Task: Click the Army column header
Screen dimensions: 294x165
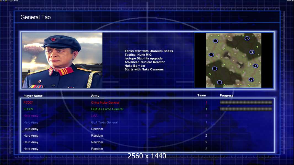Action: (95, 96)
